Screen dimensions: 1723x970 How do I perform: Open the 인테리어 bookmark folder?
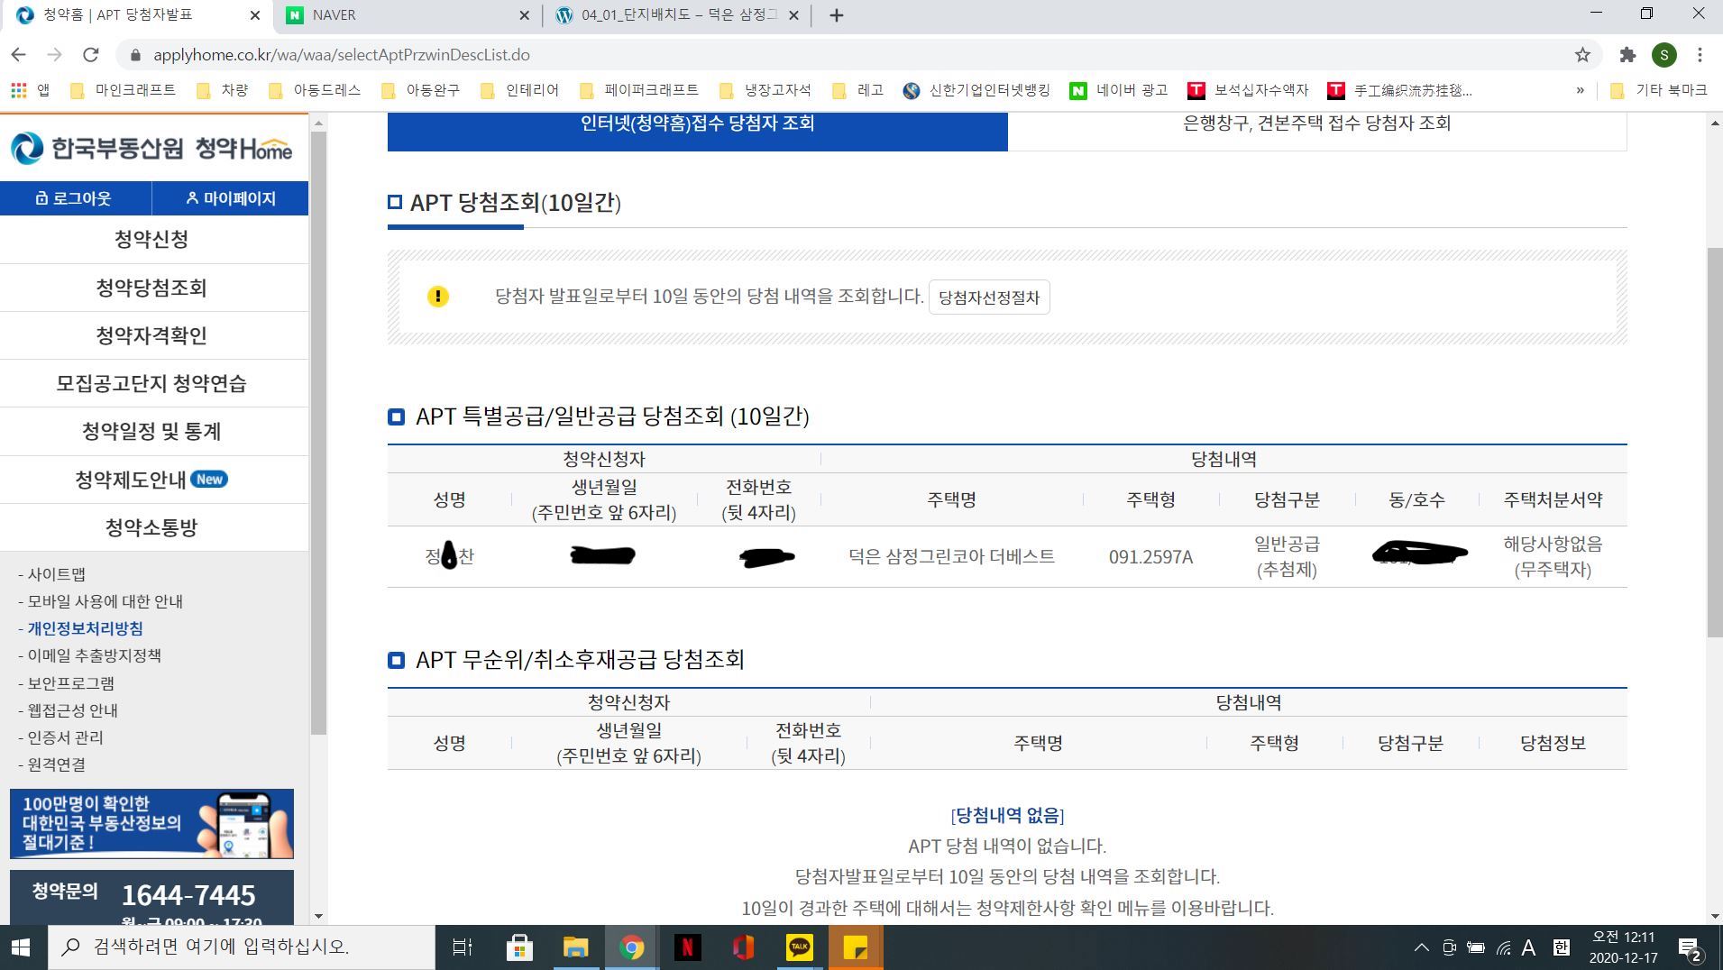click(519, 90)
